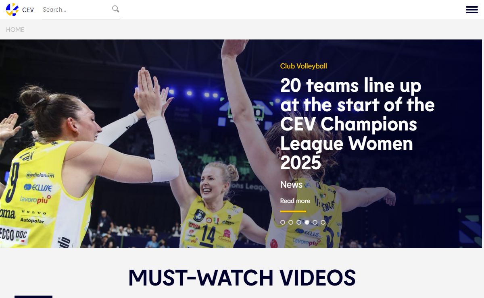Click the dark tab below the banner
The image size is (484, 298).
[33, 296]
